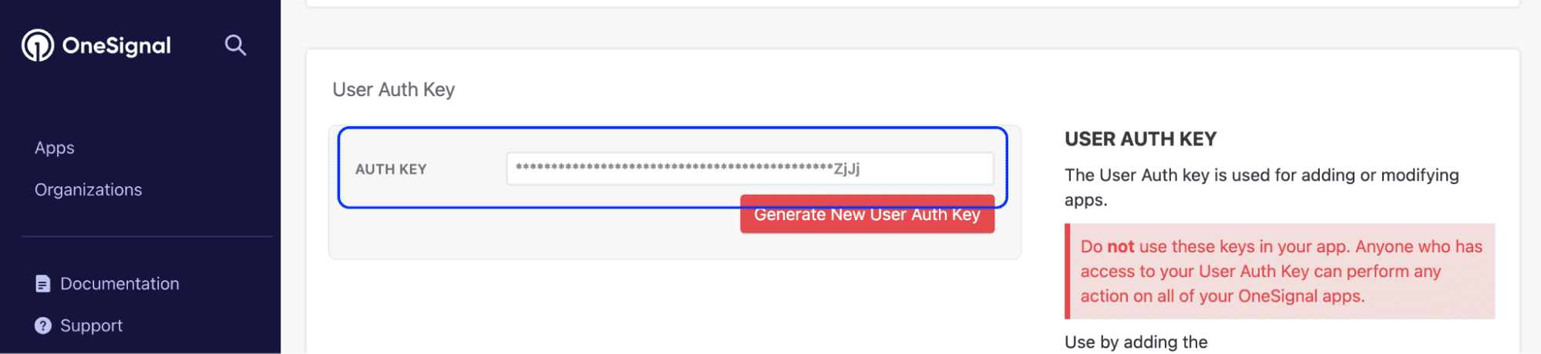Click the AUTH KEY field label
The height and width of the screenshot is (354, 1541).
(x=391, y=169)
